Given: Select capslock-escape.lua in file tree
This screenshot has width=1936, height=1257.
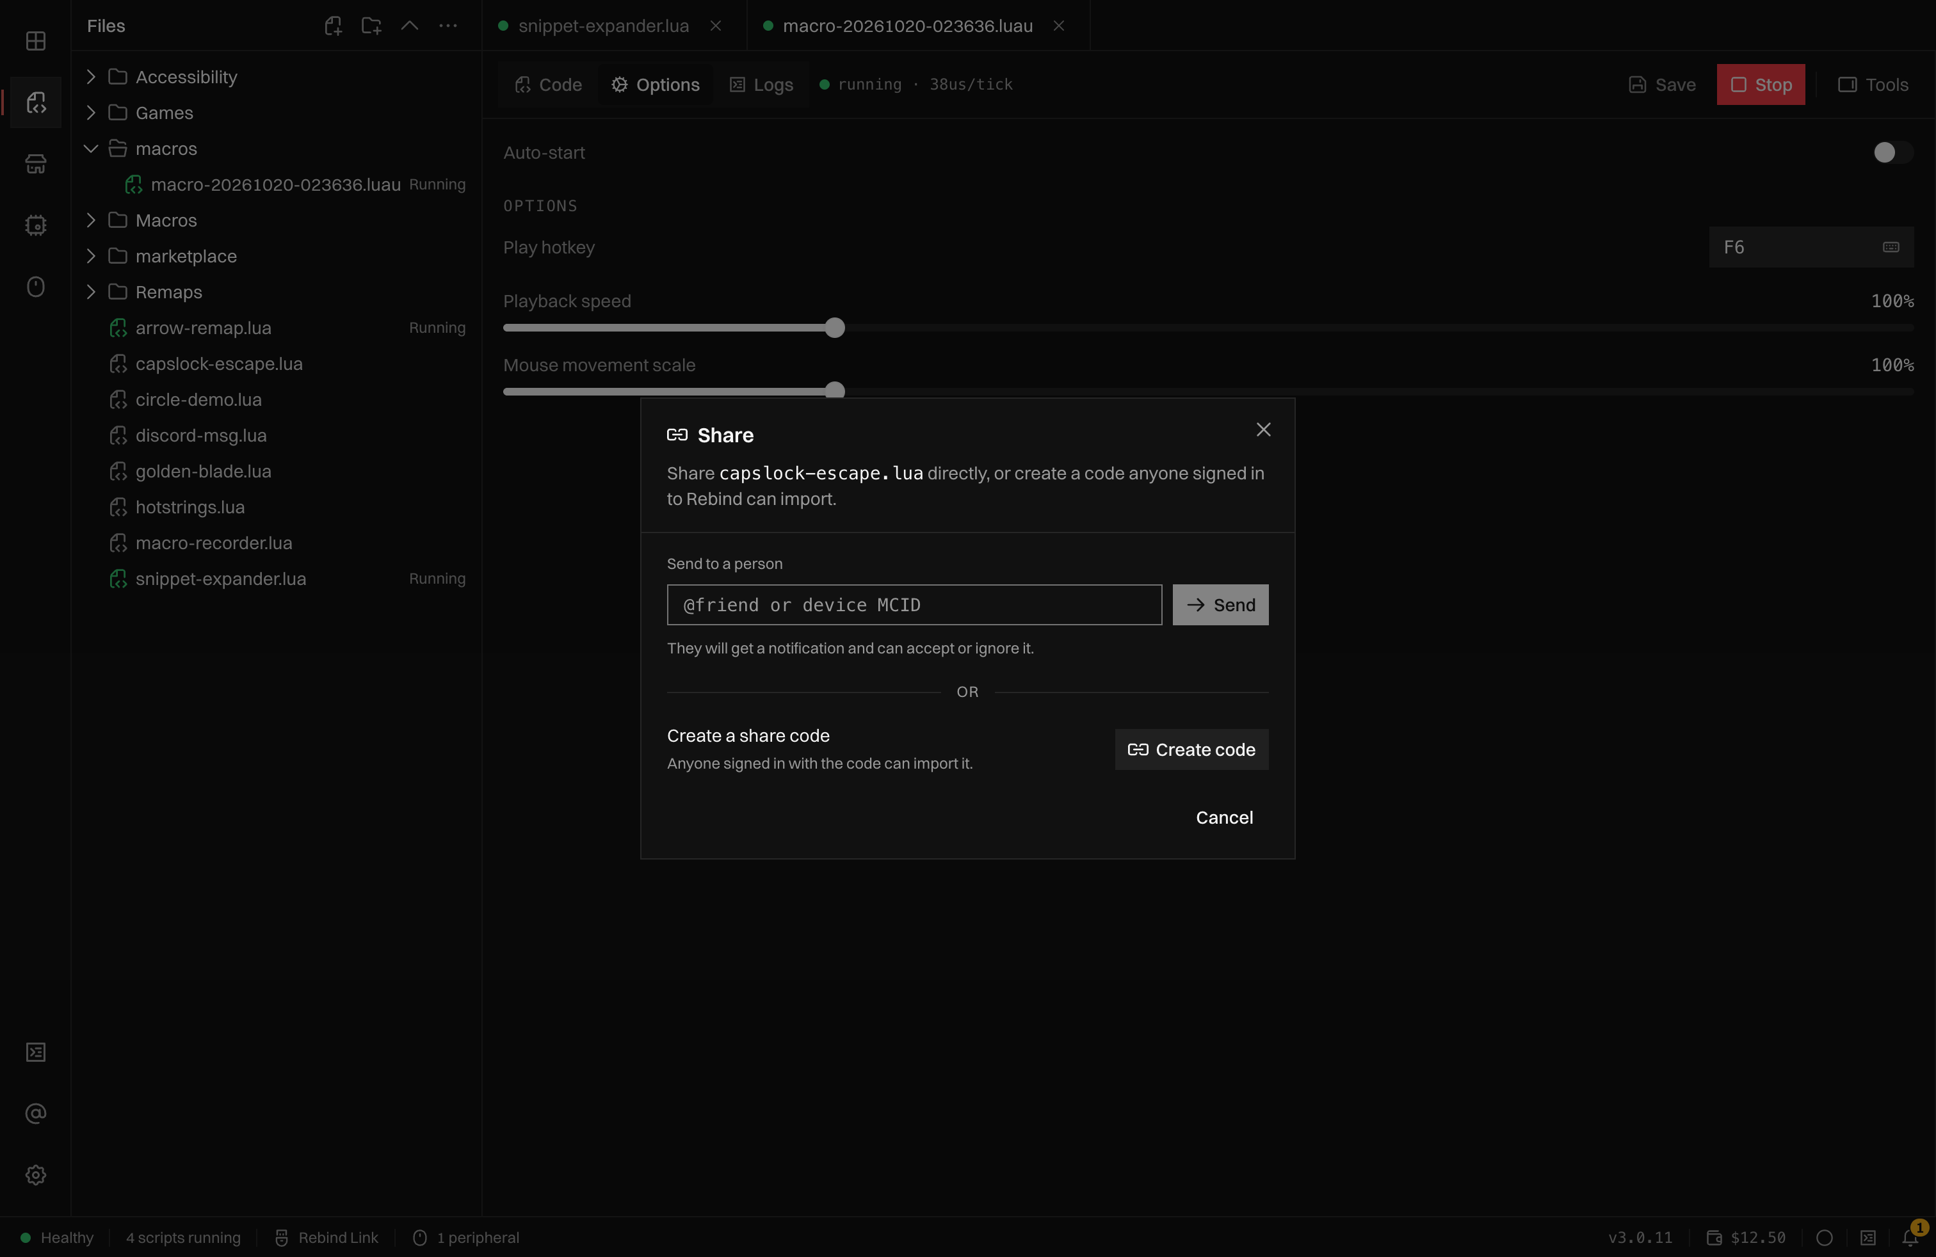Looking at the screenshot, I should pos(277,364).
